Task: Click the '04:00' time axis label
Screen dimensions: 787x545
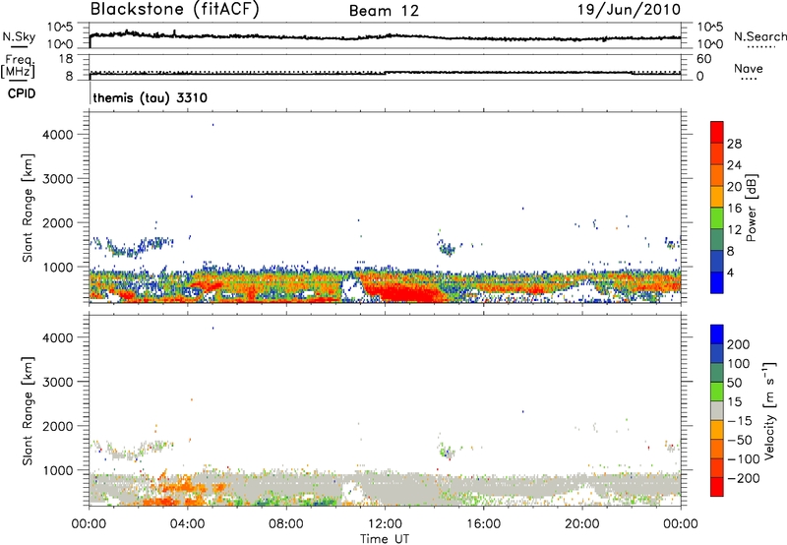Action: (x=188, y=524)
